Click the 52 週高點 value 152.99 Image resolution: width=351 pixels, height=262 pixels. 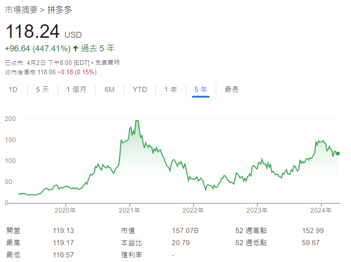click(313, 231)
